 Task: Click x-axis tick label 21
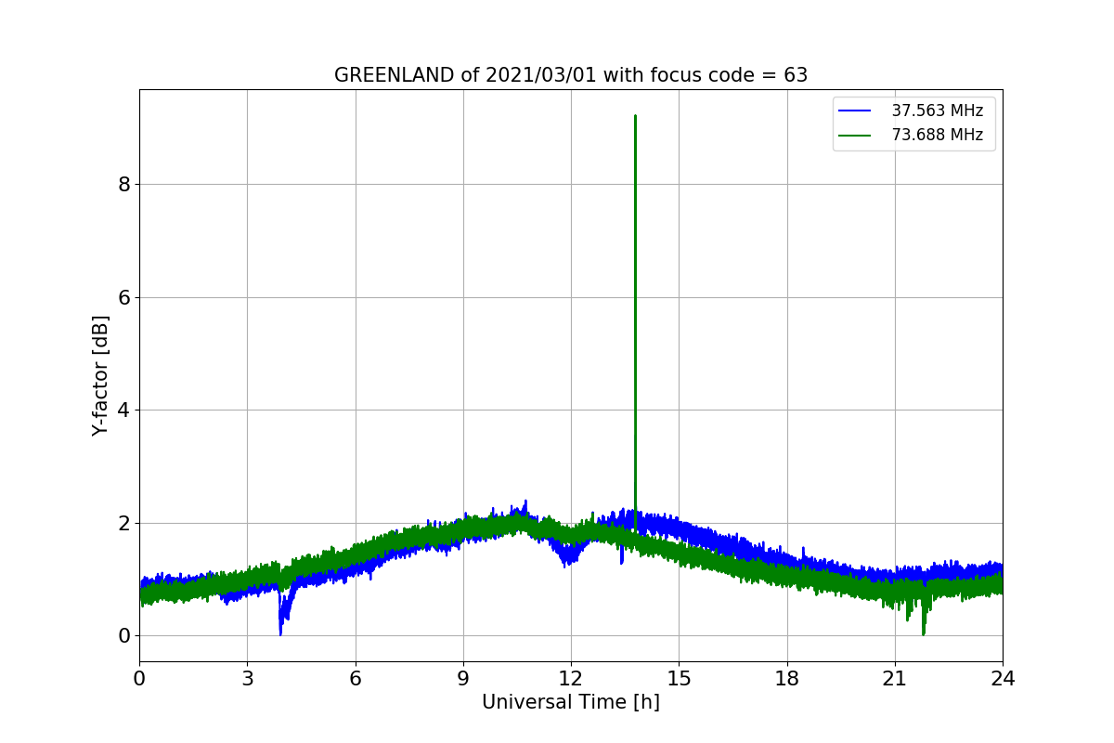(895, 678)
